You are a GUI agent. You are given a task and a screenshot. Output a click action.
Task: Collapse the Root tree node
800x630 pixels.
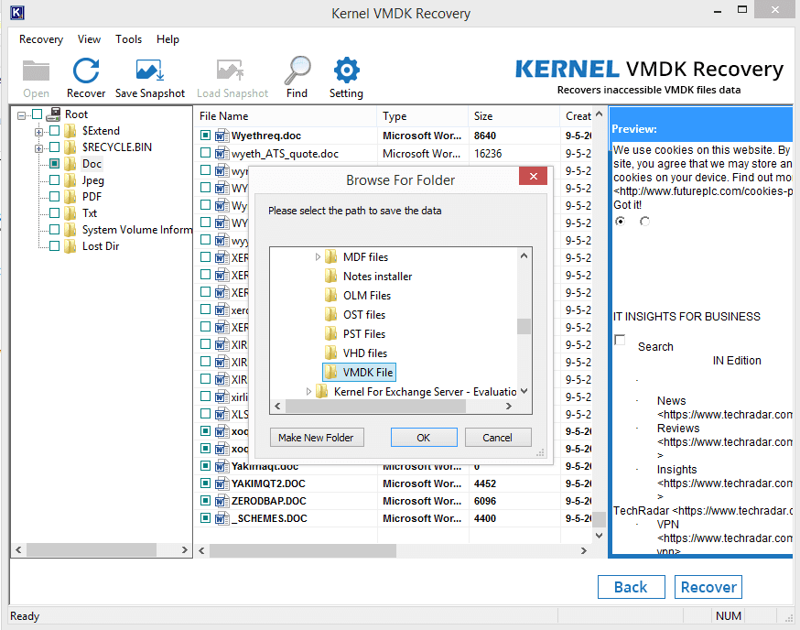(x=21, y=115)
